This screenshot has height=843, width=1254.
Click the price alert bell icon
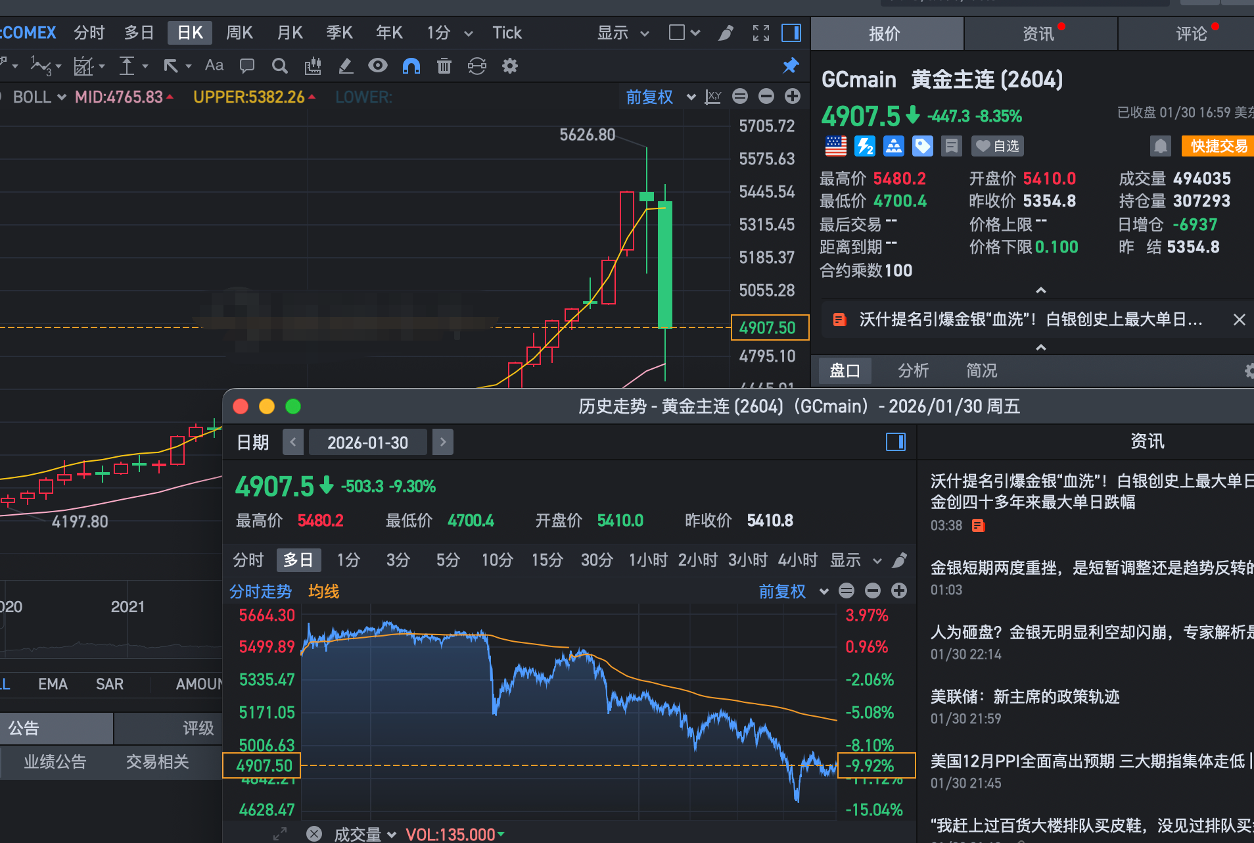click(1161, 146)
